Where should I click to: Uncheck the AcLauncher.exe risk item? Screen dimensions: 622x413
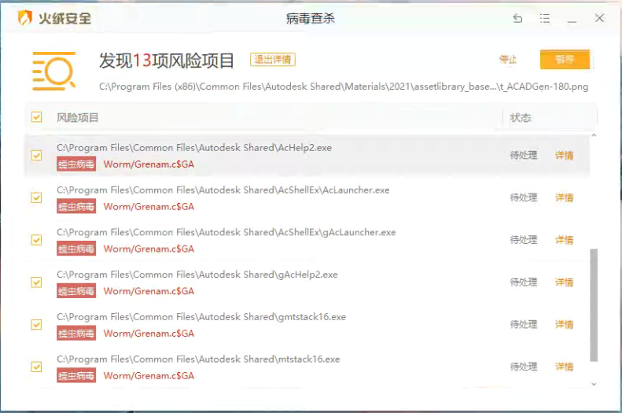tap(36, 197)
